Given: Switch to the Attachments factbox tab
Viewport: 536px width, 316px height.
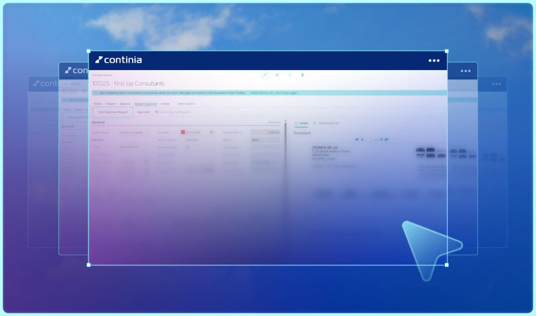Looking at the screenshot, I should click(x=326, y=123).
